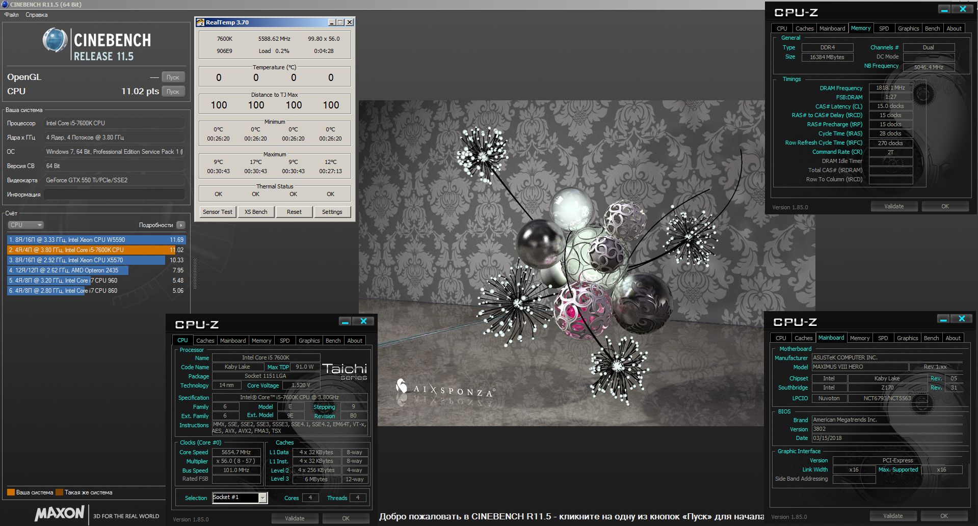Switch to CPU tab in CPU-Z Memory window
Screen dimensions: 978x526
(782, 29)
